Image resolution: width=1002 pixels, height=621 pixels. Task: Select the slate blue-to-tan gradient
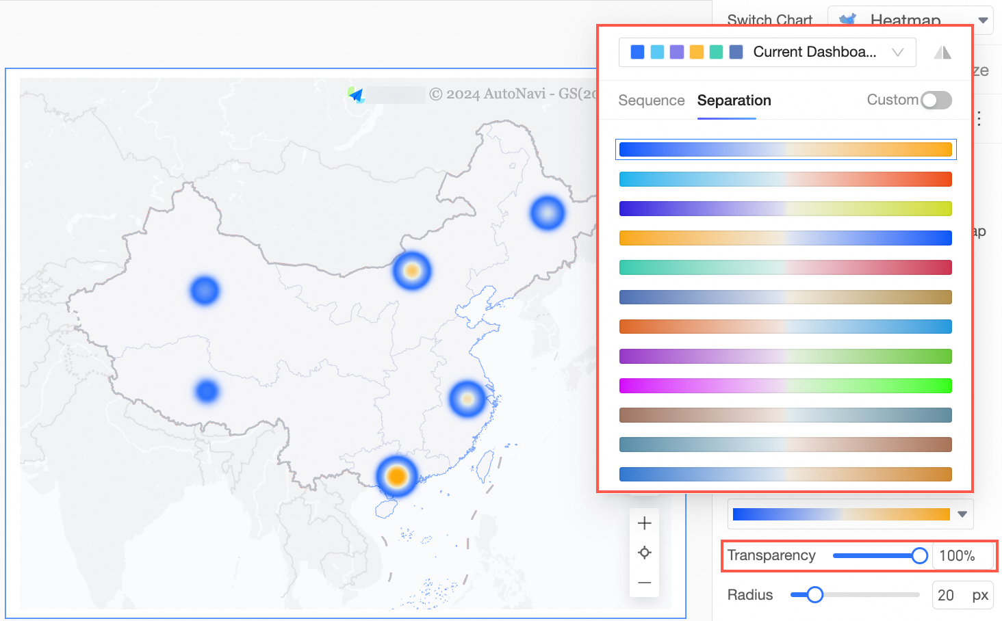pos(785,297)
